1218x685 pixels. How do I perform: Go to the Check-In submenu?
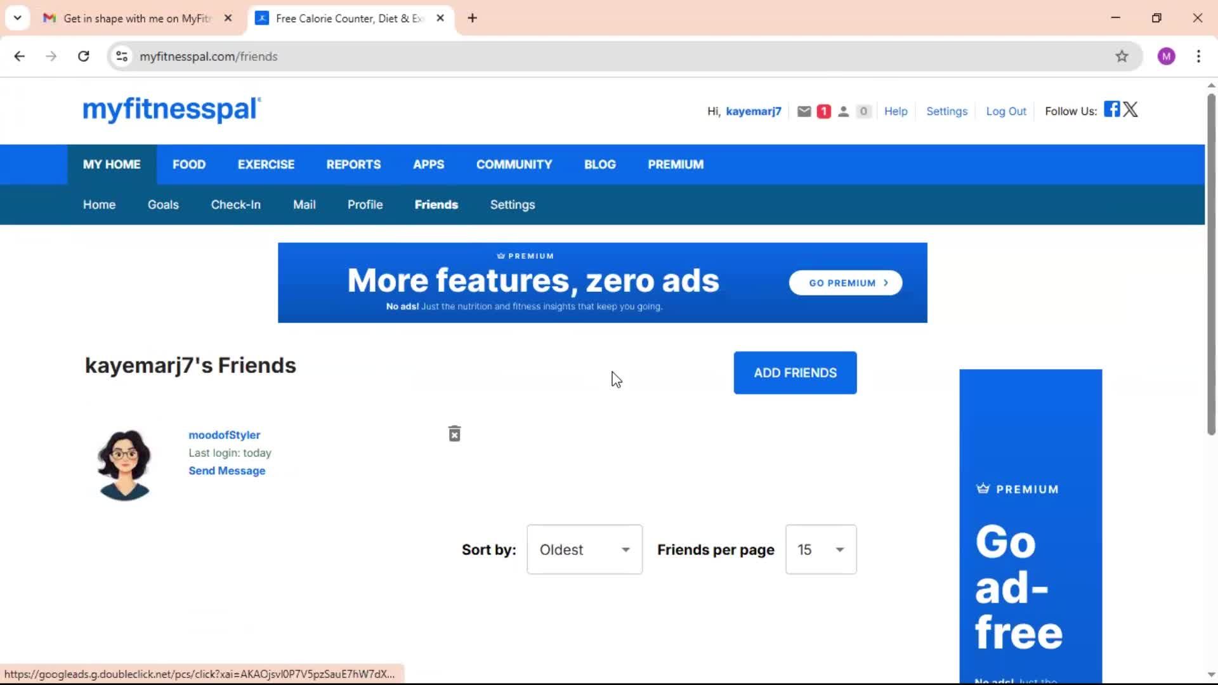point(235,205)
